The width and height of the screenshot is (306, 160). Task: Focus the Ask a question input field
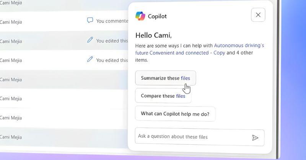[x=191, y=137]
